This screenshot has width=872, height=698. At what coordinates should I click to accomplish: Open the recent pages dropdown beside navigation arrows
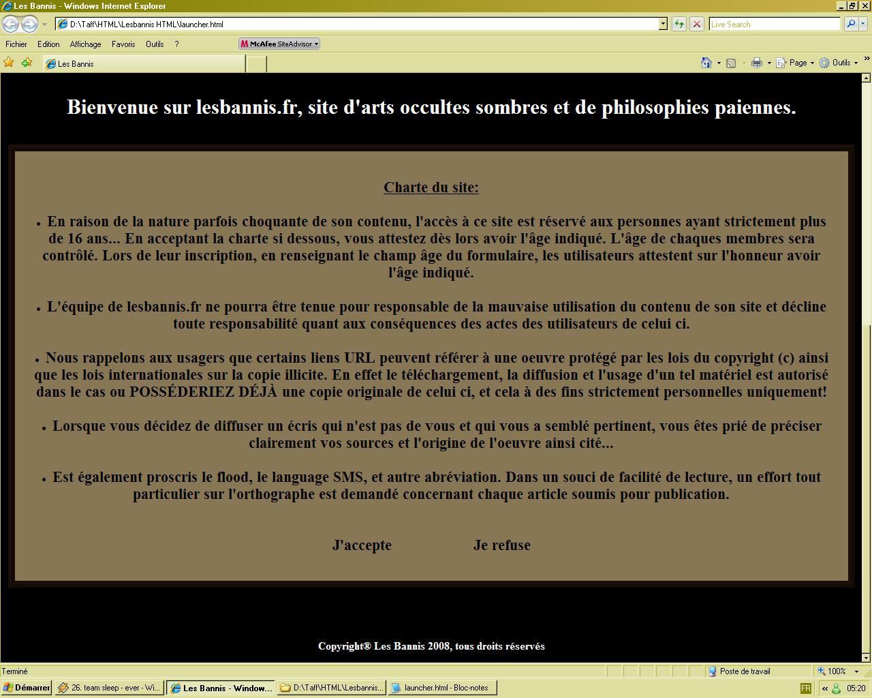click(x=44, y=25)
